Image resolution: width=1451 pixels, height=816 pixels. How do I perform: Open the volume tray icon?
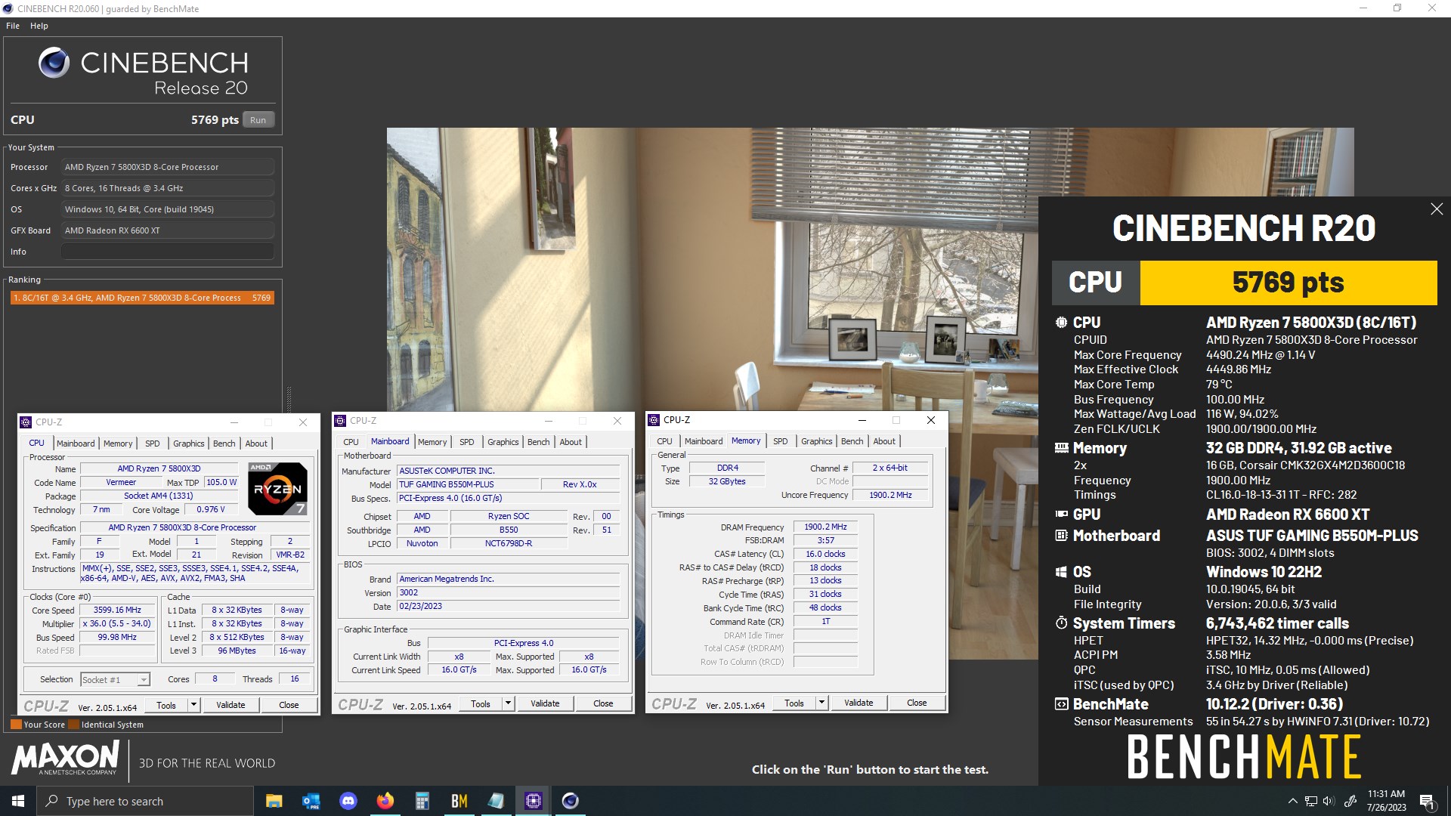(1329, 801)
